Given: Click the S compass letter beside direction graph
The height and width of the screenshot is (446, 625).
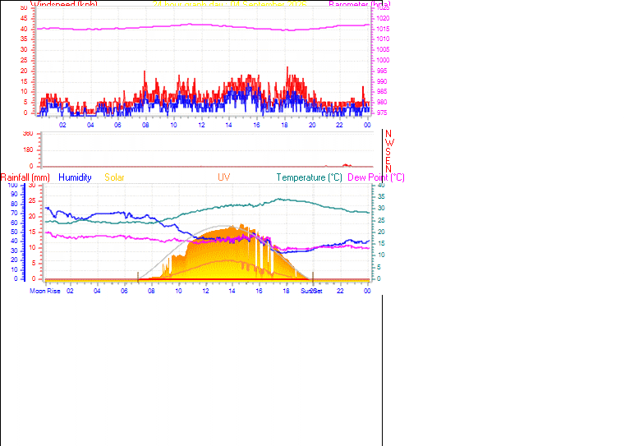Looking at the screenshot, I should (388, 152).
